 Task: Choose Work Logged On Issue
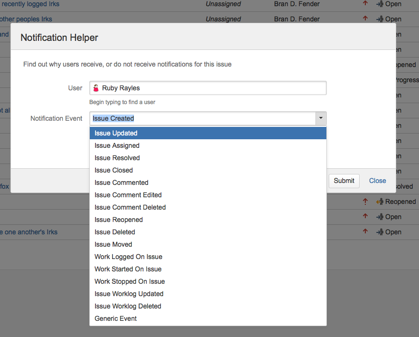128,257
